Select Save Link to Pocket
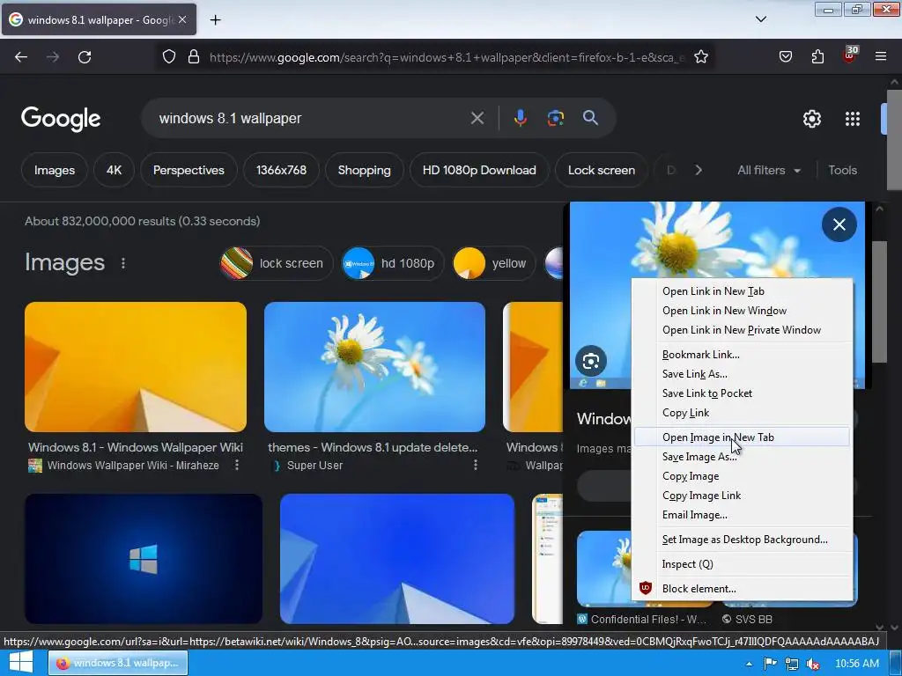Image resolution: width=902 pixels, height=676 pixels. click(742, 393)
